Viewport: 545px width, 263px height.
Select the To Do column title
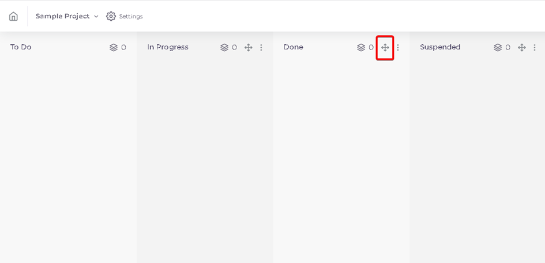(x=21, y=47)
